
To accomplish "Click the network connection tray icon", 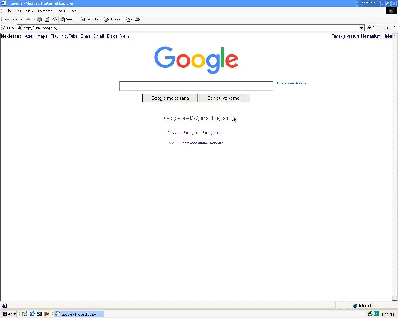I will click(370, 314).
